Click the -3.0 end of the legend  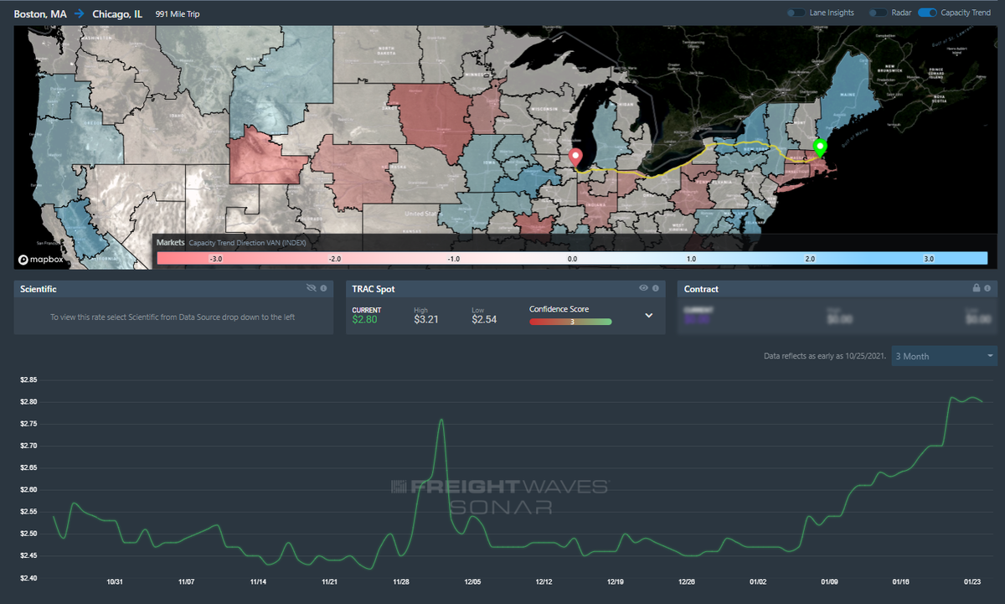[x=216, y=260]
